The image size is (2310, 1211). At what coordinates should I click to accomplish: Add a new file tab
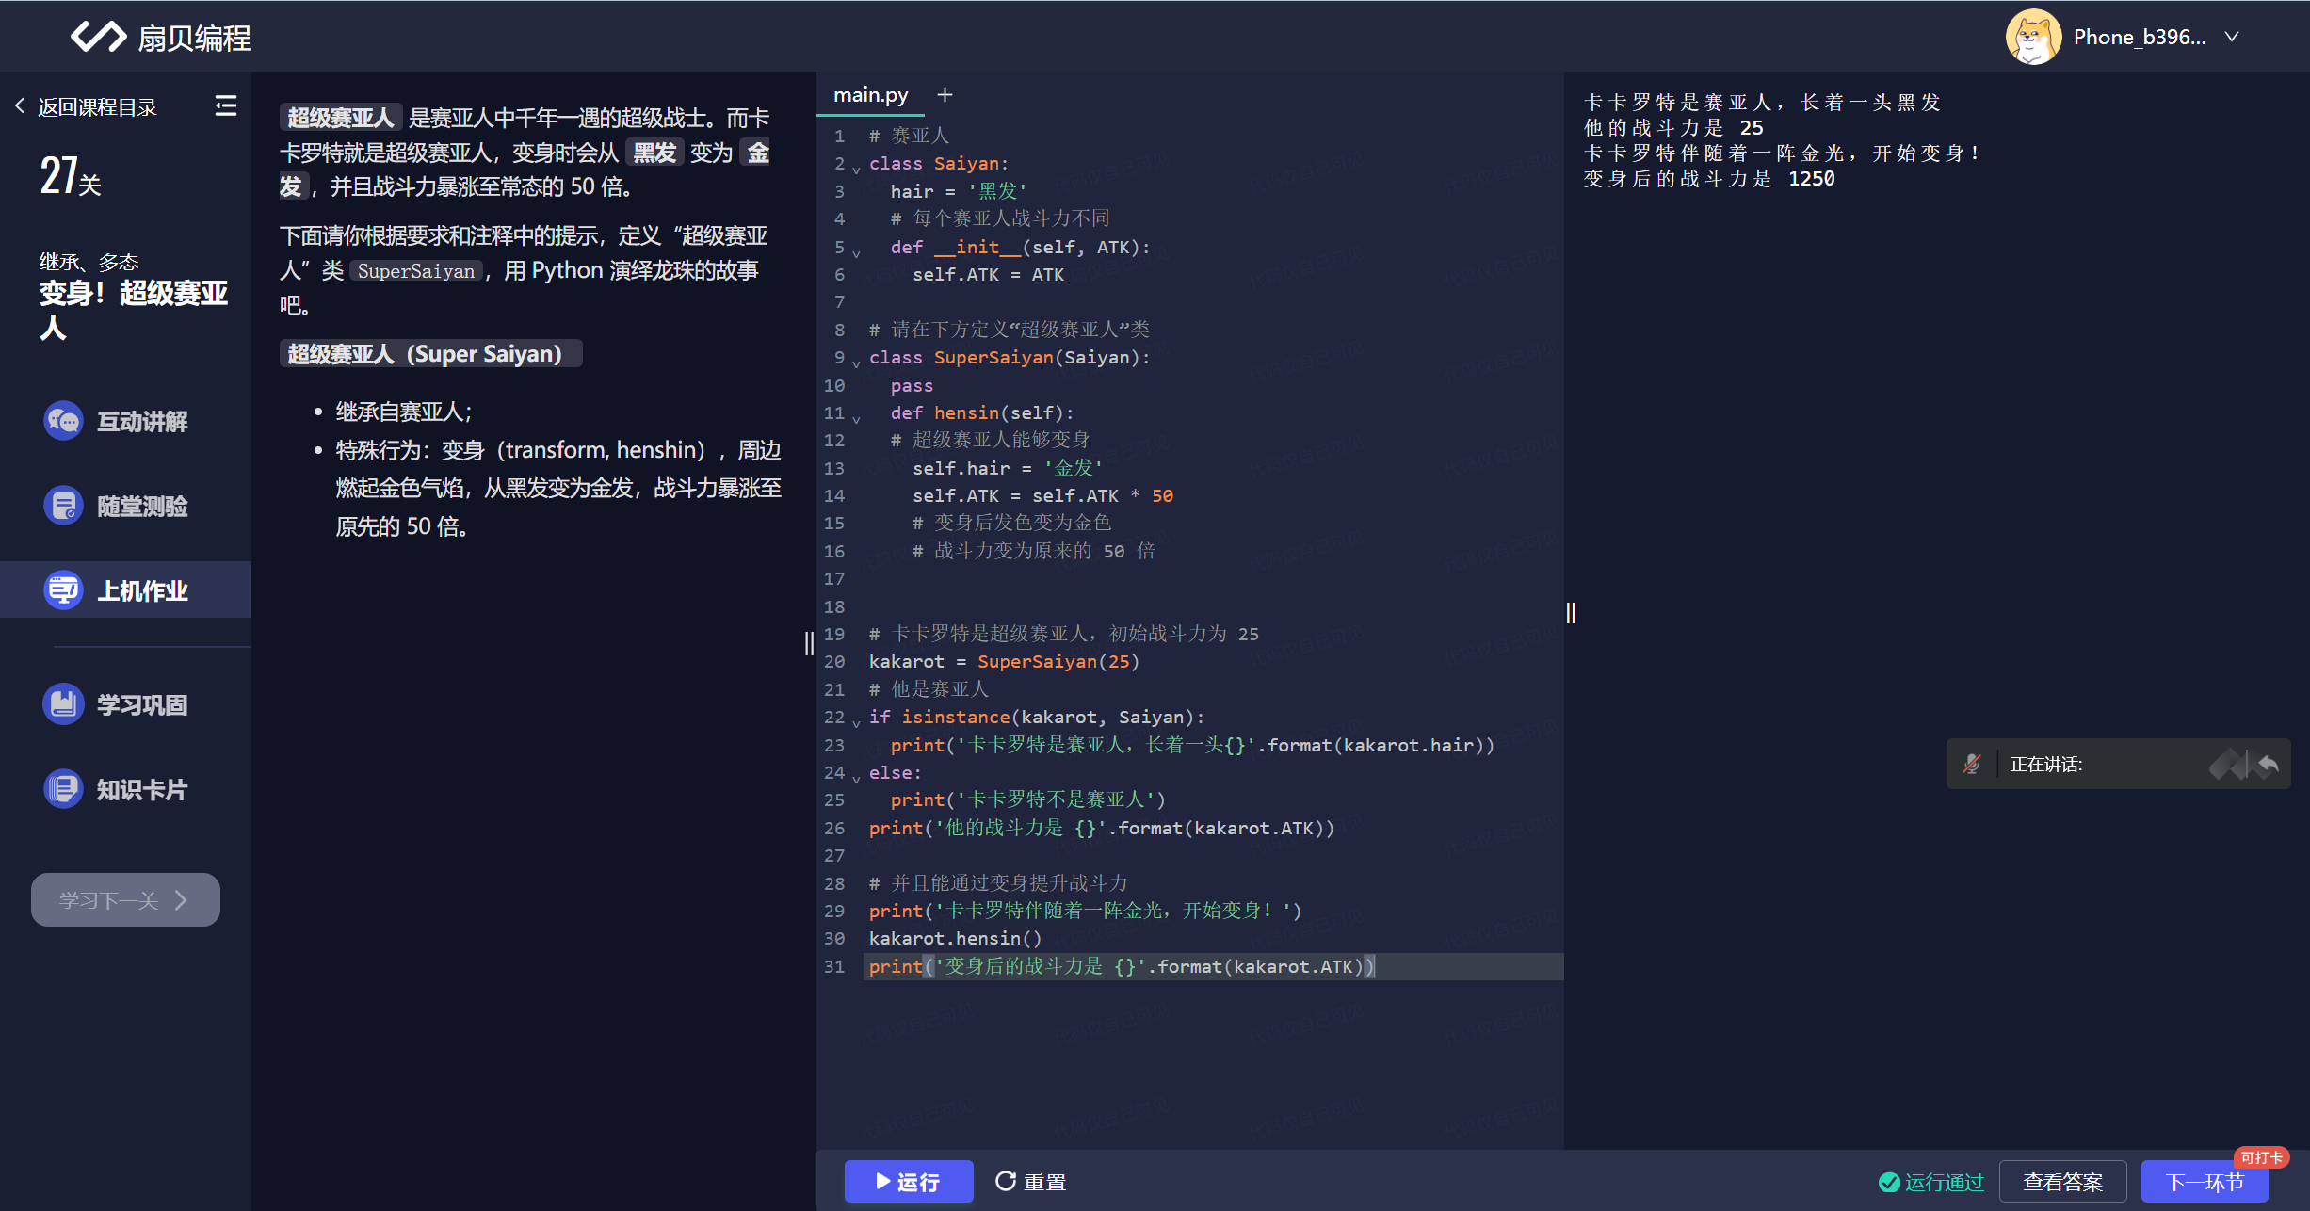pos(945,95)
